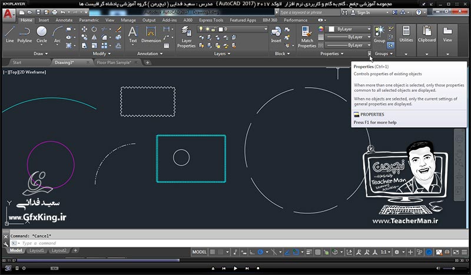This screenshot has height=275, width=471.
Task: Activate the Rotate tool in Modify panel
Action: [94, 29]
